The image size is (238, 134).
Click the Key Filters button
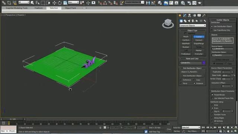[193, 131]
